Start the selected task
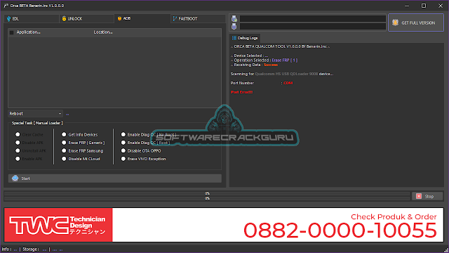 115,179
